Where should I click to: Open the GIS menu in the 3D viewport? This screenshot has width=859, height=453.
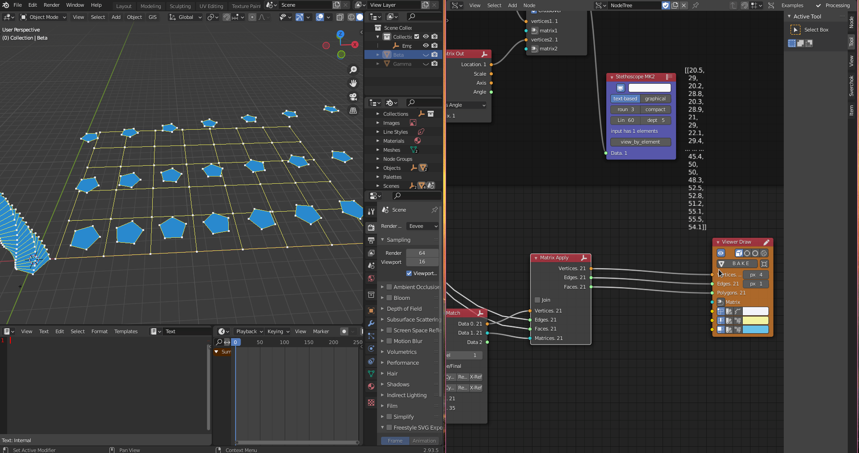point(153,17)
